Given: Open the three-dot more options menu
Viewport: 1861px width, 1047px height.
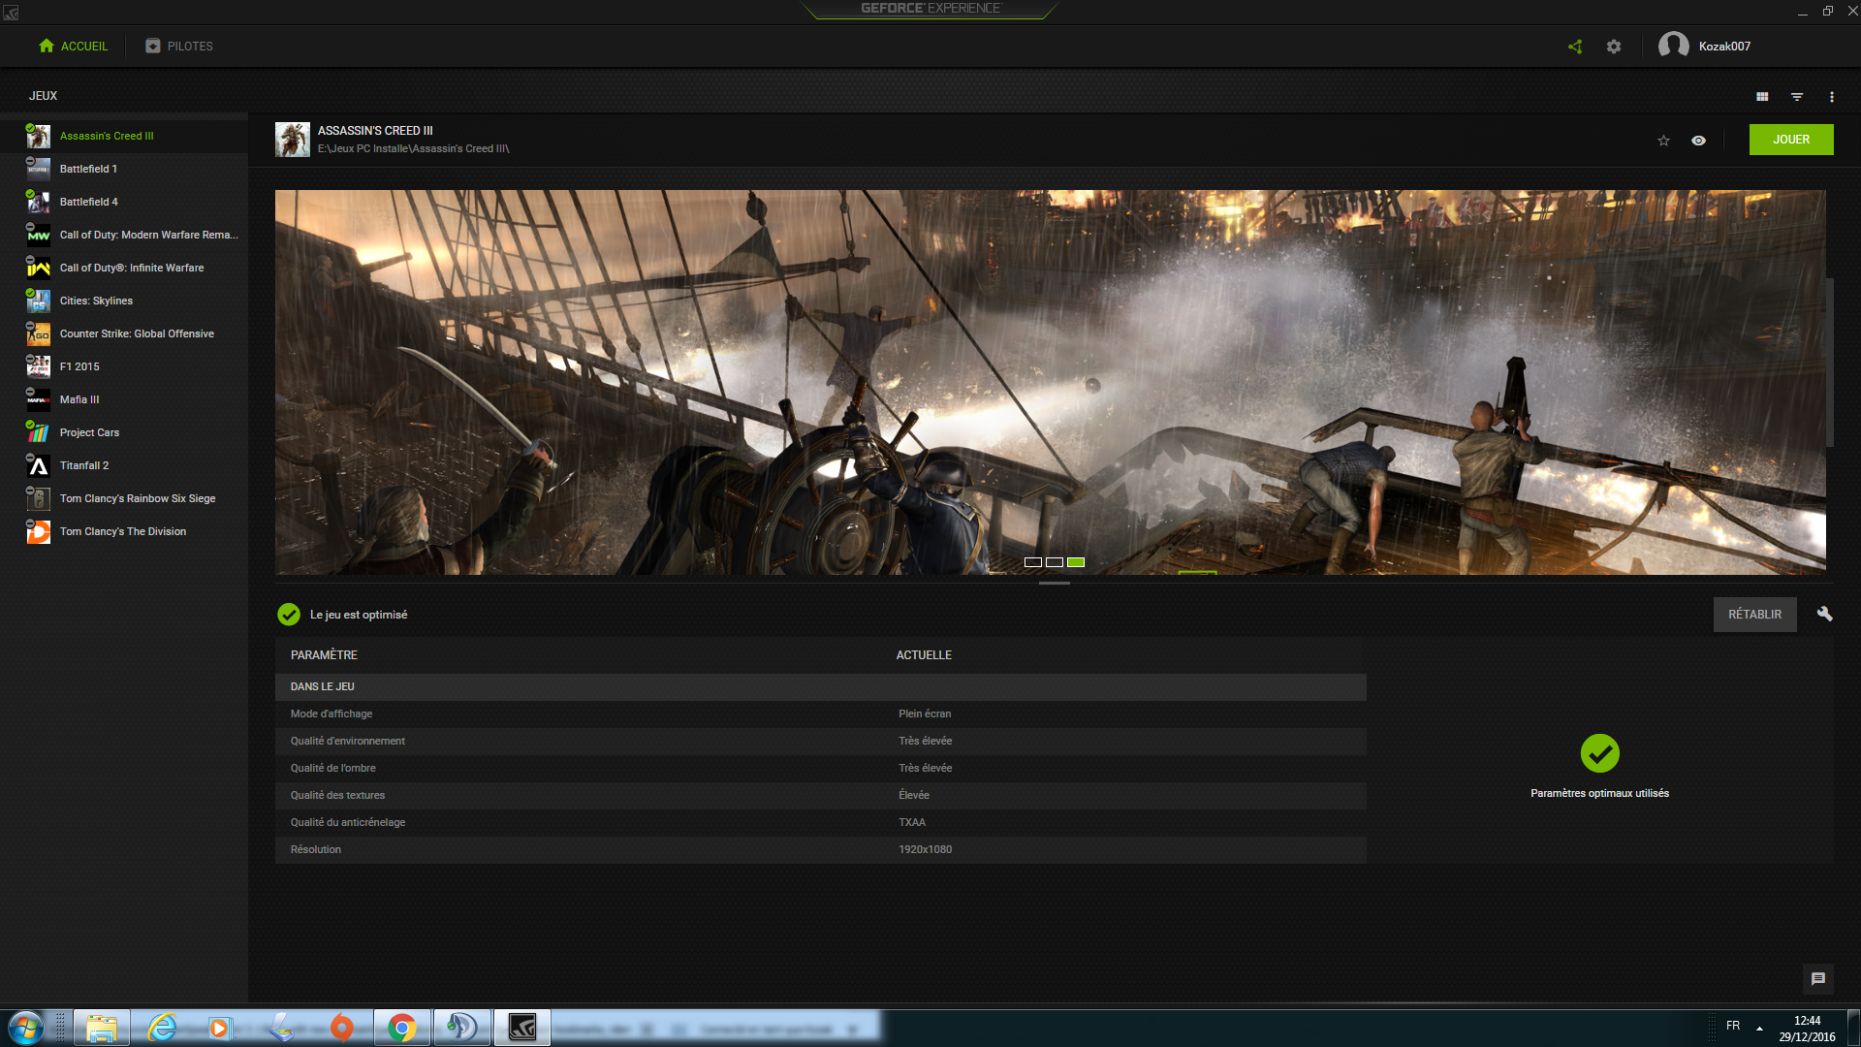Looking at the screenshot, I should 1832,97.
